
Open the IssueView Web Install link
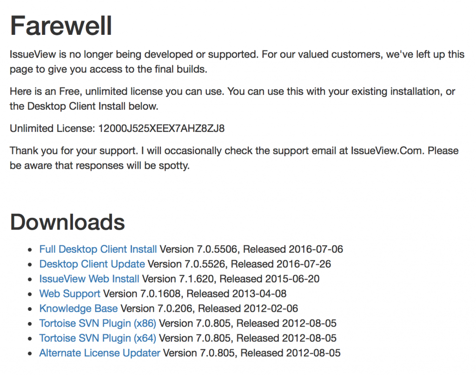89,279
